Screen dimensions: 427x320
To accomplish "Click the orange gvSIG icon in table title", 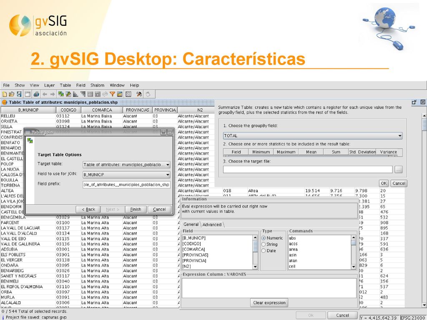I will pos(5,102).
